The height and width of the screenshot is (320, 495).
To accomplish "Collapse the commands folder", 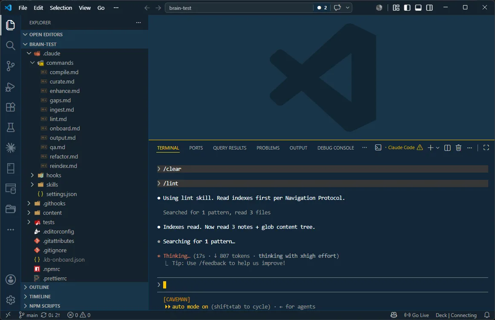I will 32,63.
